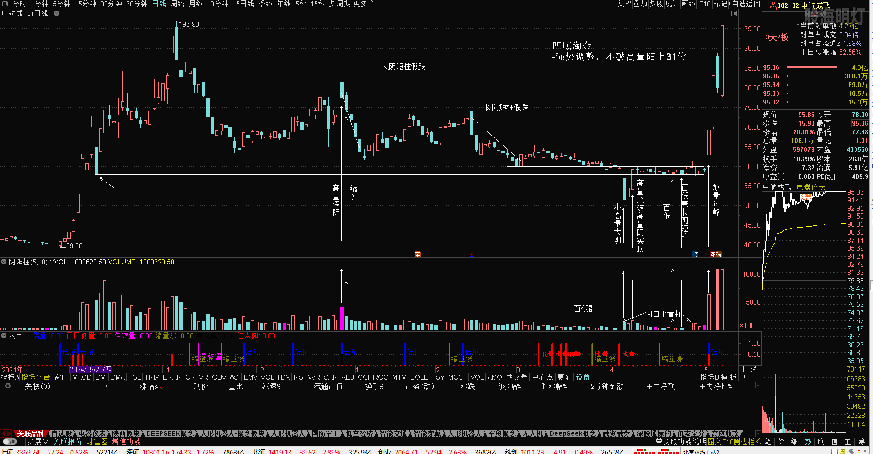Switch to the 周线 weekly tab
This screenshot has width=873, height=454.
pyautogui.click(x=177, y=4)
